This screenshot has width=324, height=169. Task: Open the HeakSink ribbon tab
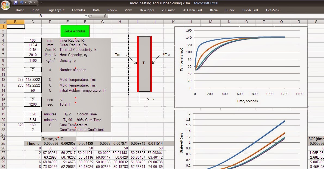[273, 10]
